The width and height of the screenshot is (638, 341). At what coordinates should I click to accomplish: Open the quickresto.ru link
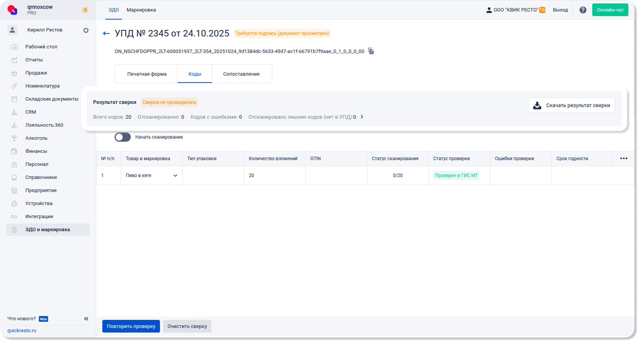[22, 330]
